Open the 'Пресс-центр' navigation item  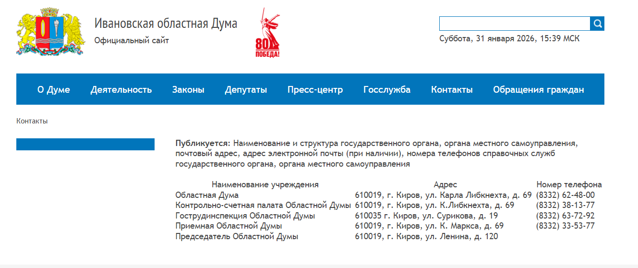click(315, 90)
